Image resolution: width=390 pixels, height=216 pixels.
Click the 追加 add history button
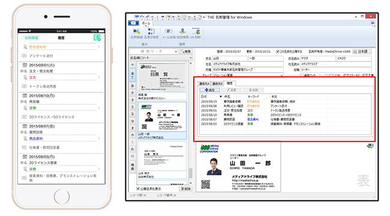pos(209,90)
